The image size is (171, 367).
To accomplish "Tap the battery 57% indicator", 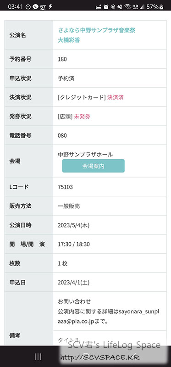I will pyautogui.click(x=154, y=7).
